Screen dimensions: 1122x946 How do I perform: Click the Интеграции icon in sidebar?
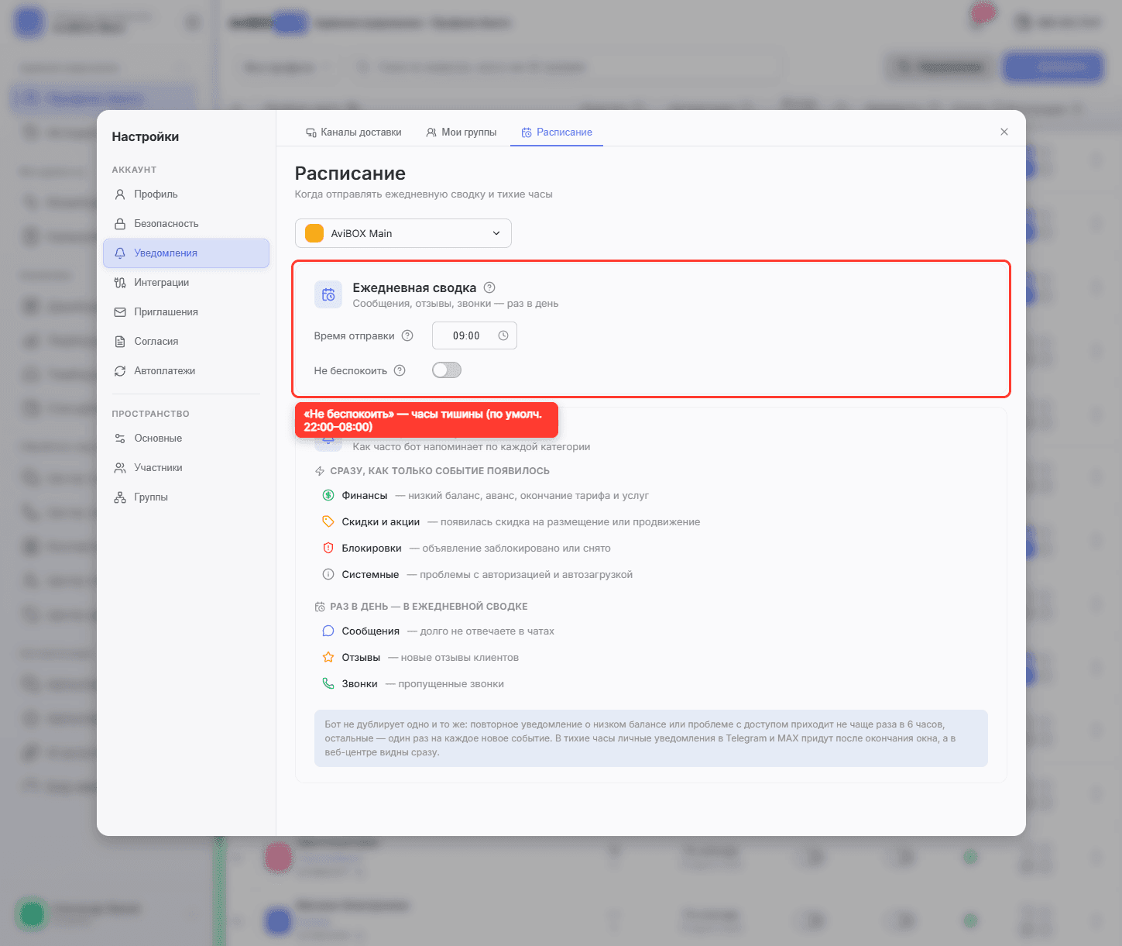pos(120,283)
